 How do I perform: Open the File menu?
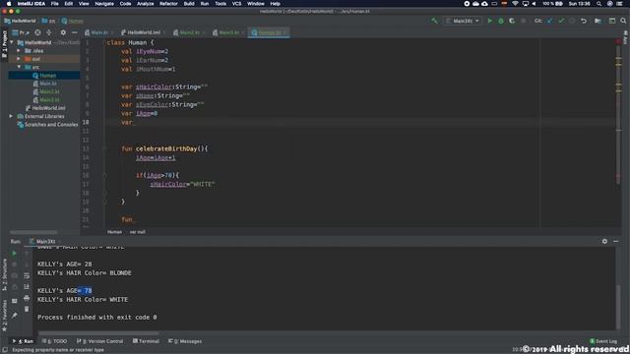click(55, 4)
